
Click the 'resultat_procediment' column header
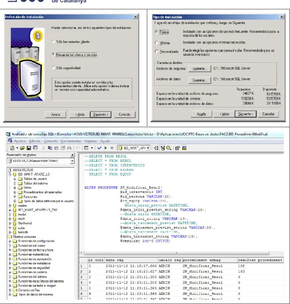pyautogui.click(x=260, y=260)
